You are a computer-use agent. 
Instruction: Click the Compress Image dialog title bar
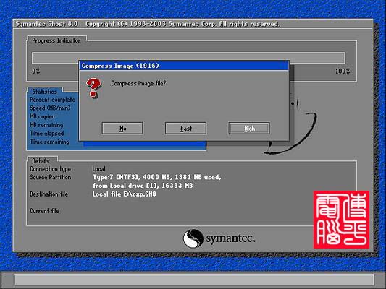[184, 66]
